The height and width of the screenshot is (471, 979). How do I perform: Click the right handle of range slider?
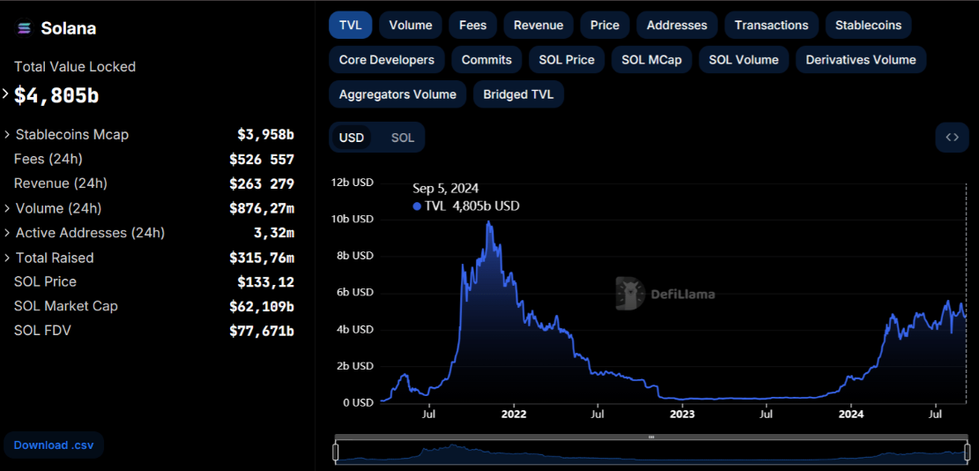[968, 451]
